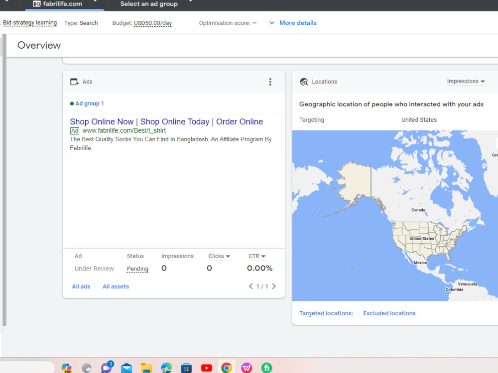Click Mexico on the locations map
498x373 pixels.
coord(420,263)
